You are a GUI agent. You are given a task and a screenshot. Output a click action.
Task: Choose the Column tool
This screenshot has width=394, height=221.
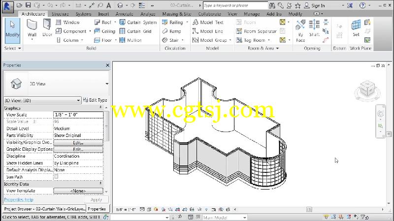click(67, 40)
